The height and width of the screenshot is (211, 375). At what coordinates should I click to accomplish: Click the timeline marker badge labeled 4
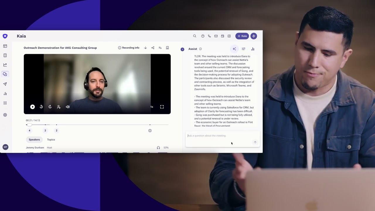29,130
